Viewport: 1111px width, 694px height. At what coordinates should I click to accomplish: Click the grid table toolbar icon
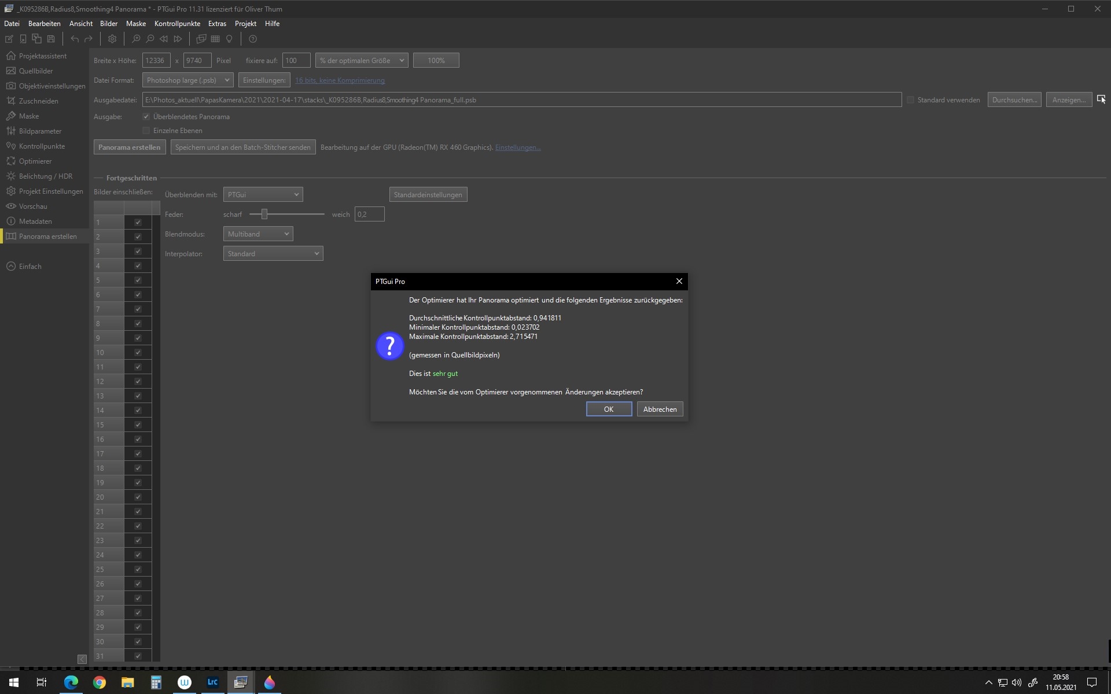pyautogui.click(x=215, y=39)
